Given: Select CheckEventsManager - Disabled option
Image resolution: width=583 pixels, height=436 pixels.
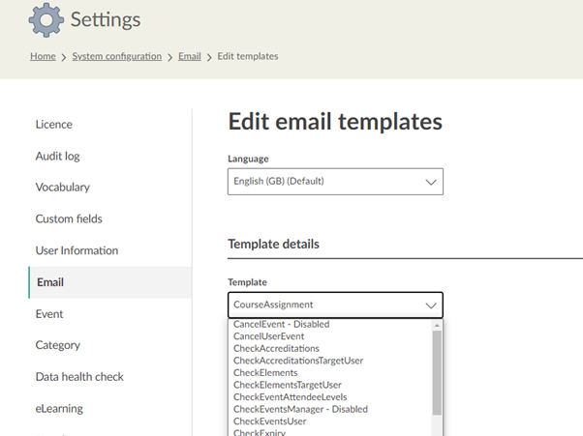Looking at the screenshot, I should [300, 409].
